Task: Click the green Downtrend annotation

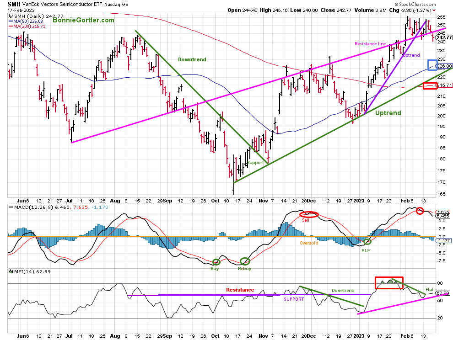Action: click(x=192, y=59)
